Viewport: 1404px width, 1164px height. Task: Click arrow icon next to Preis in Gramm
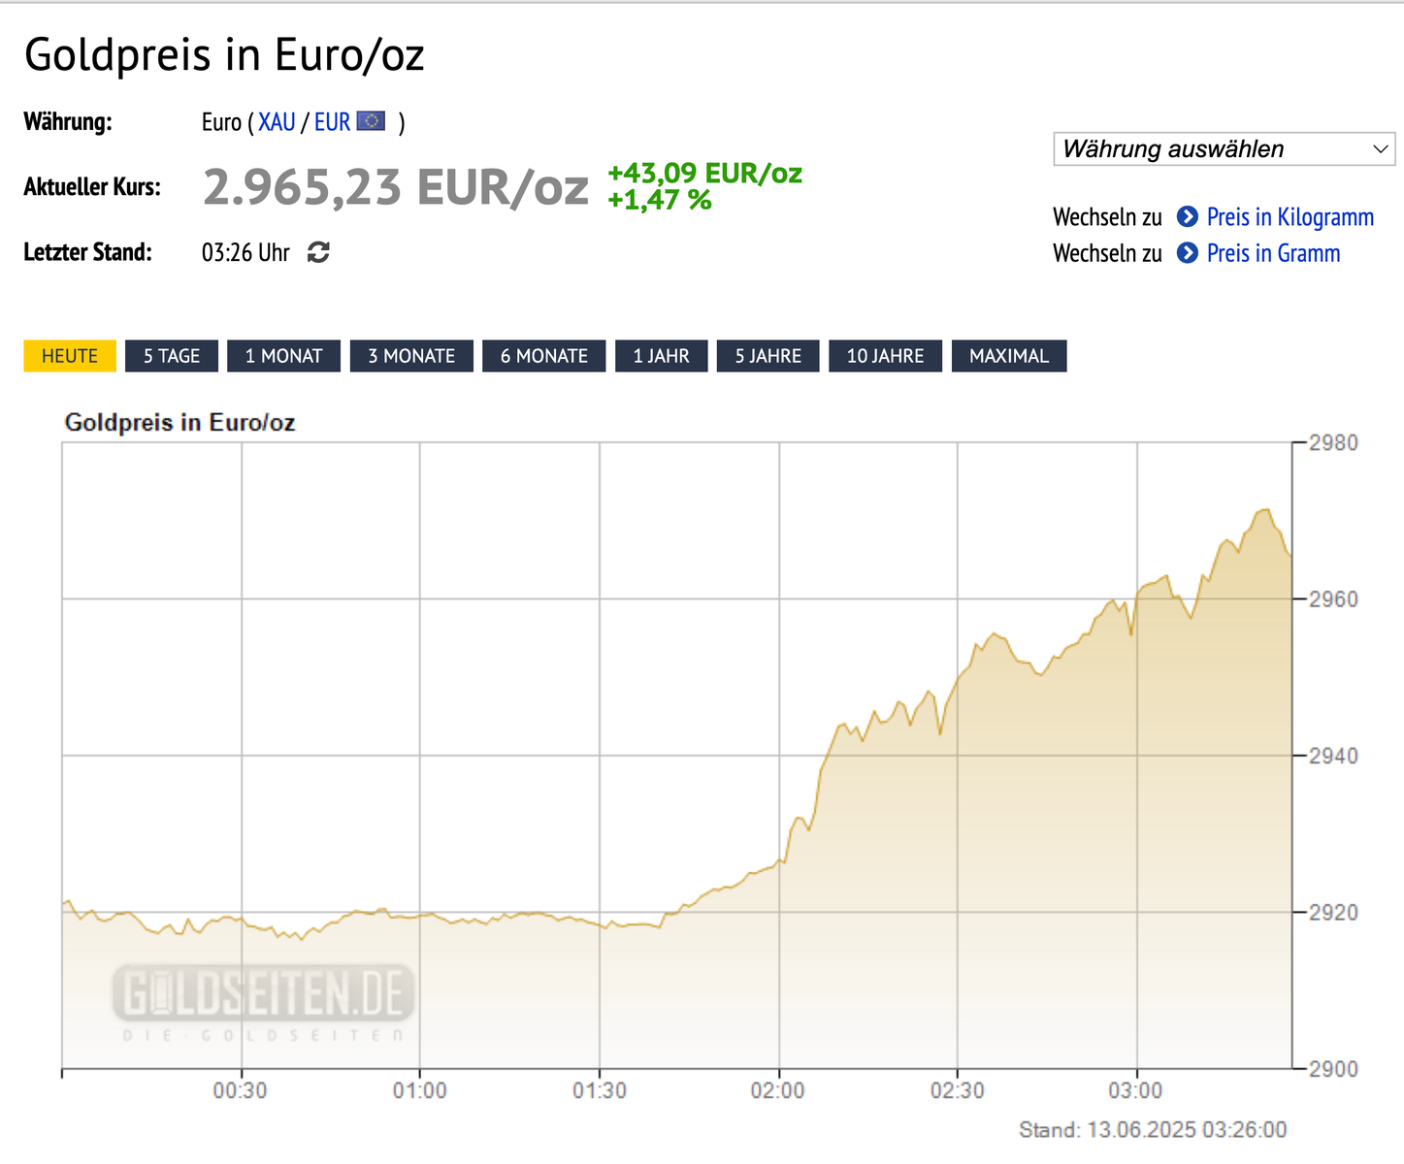tap(1187, 253)
